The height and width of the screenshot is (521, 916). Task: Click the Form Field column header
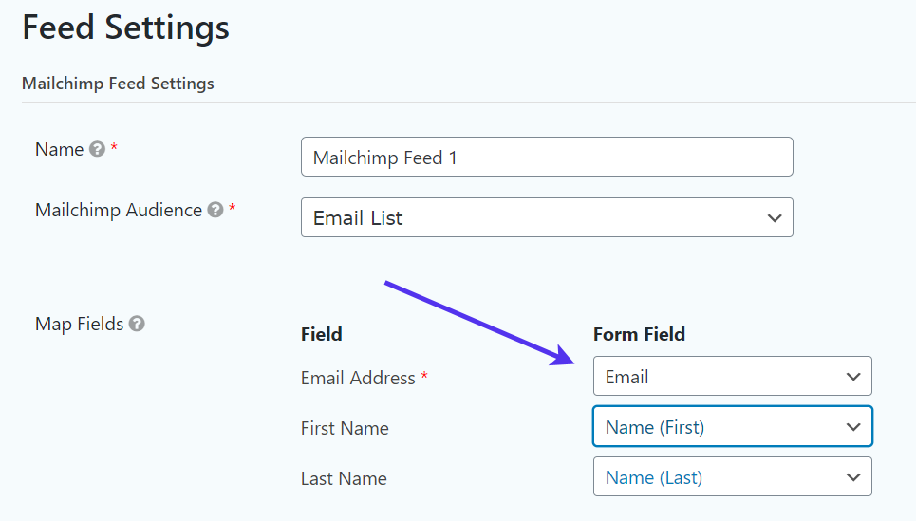pyautogui.click(x=639, y=334)
